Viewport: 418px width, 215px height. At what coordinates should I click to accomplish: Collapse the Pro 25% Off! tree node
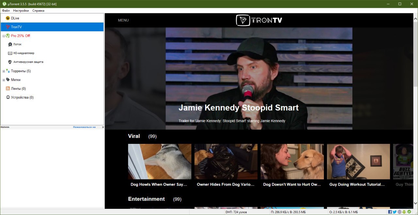[4, 36]
